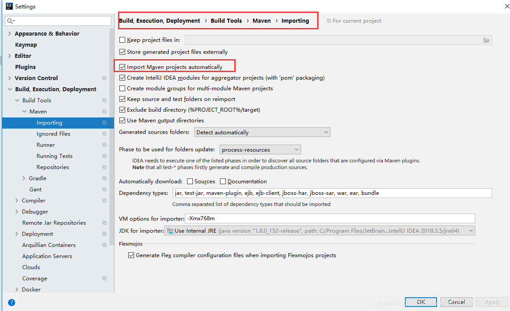Open Phase for folders update dropdown
The height and width of the screenshot is (311, 510).
[260, 149]
